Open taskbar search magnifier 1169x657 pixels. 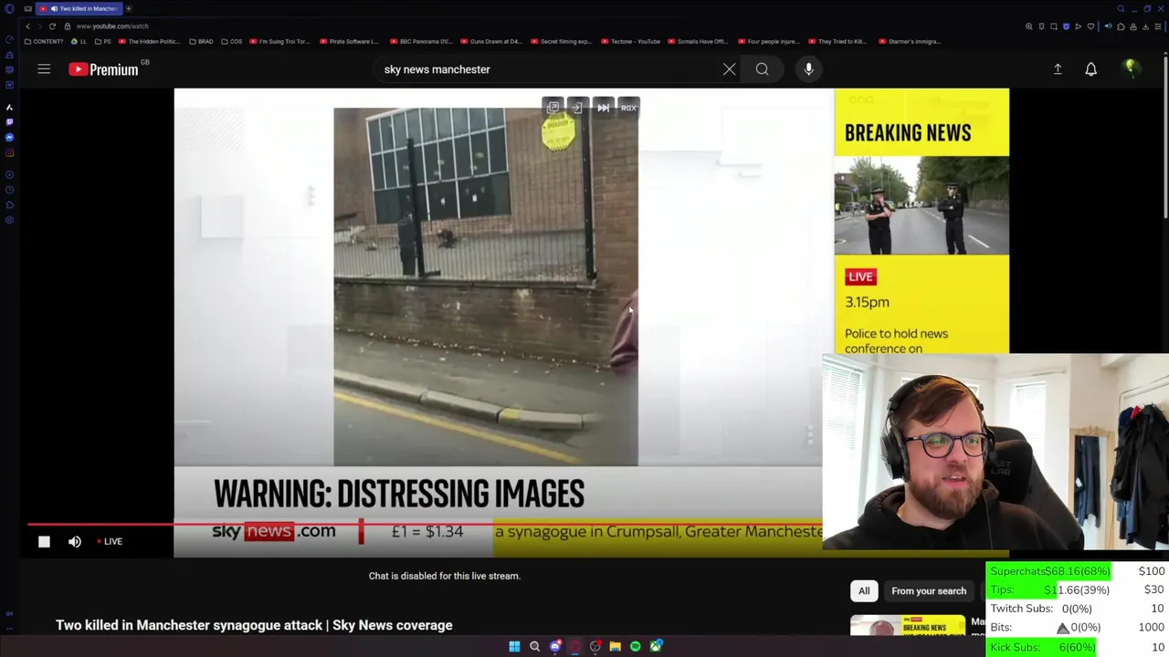point(534,646)
